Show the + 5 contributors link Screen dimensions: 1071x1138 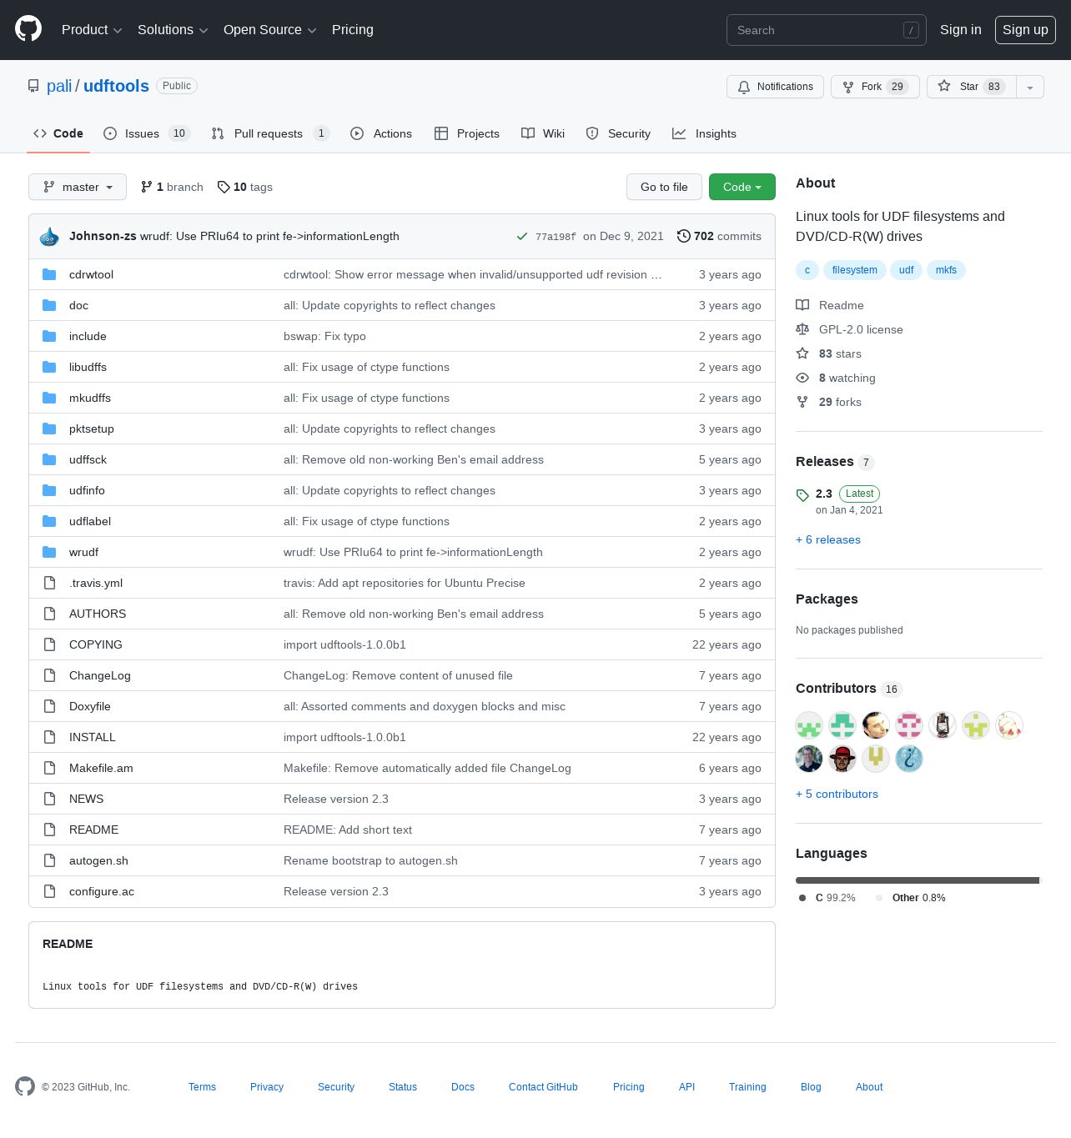click(837, 794)
